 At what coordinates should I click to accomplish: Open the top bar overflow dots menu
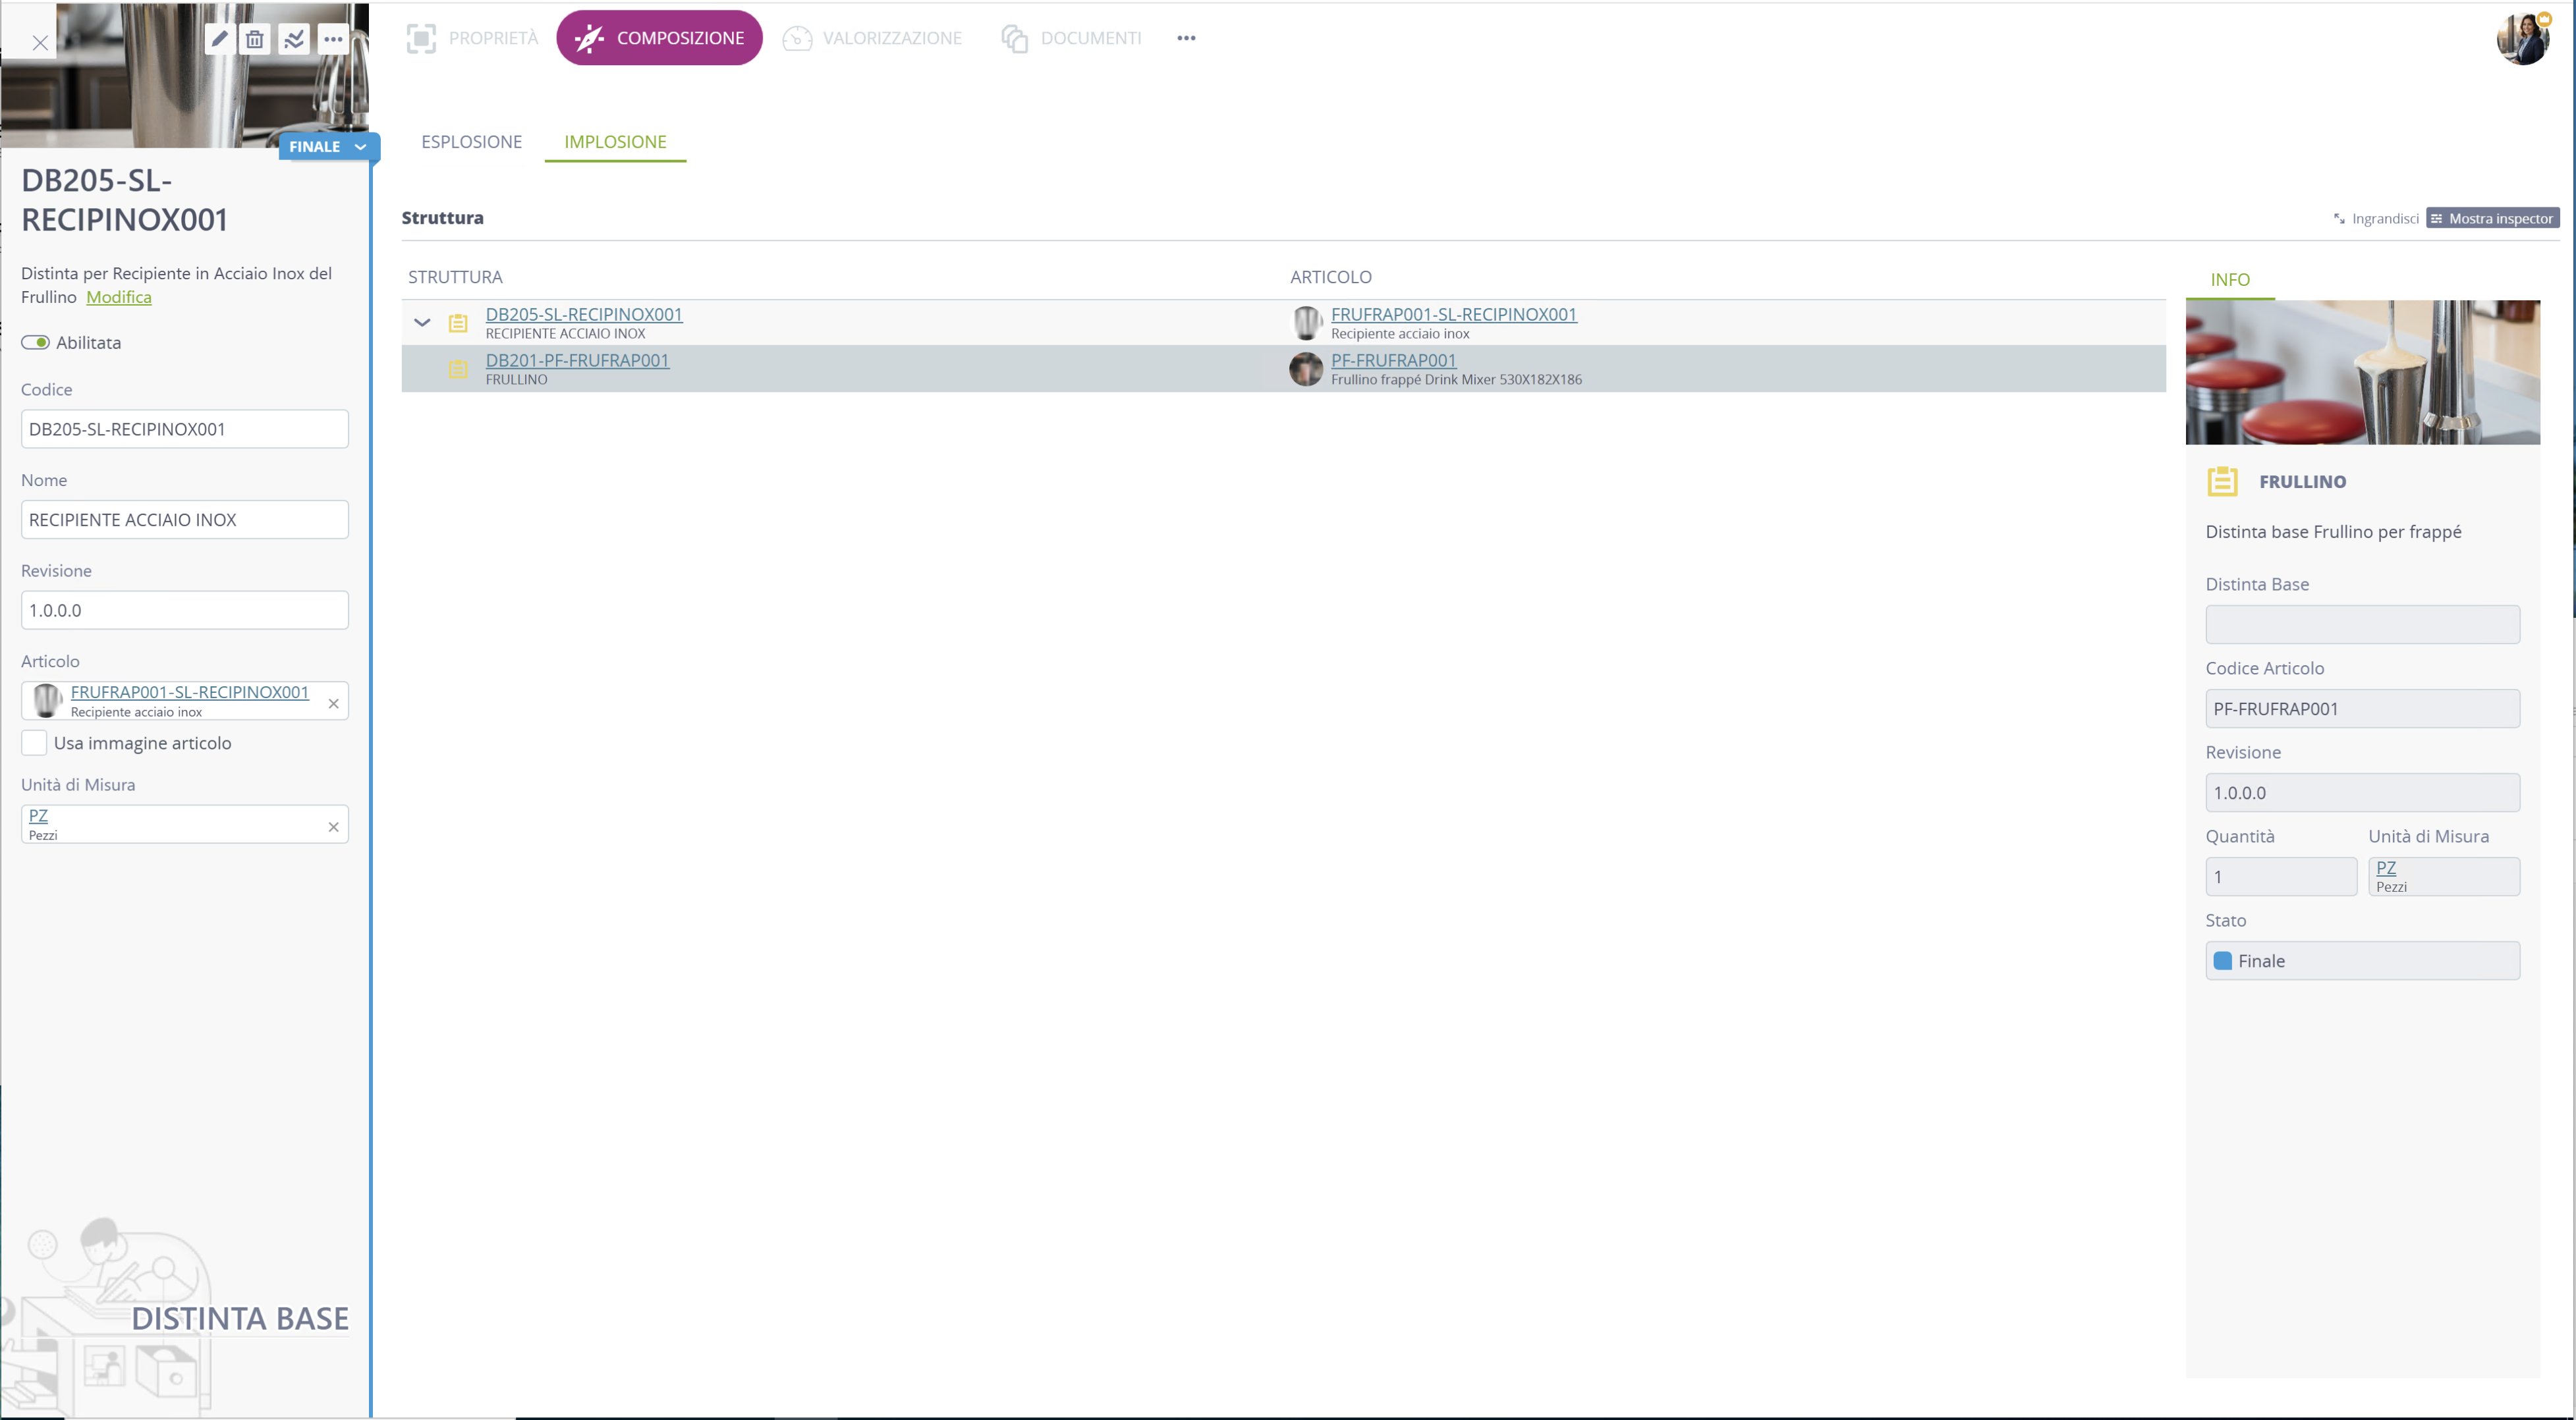1186,38
